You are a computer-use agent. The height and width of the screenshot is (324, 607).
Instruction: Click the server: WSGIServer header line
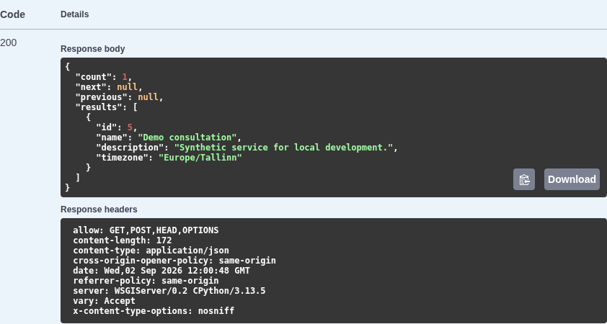pos(169,291)
